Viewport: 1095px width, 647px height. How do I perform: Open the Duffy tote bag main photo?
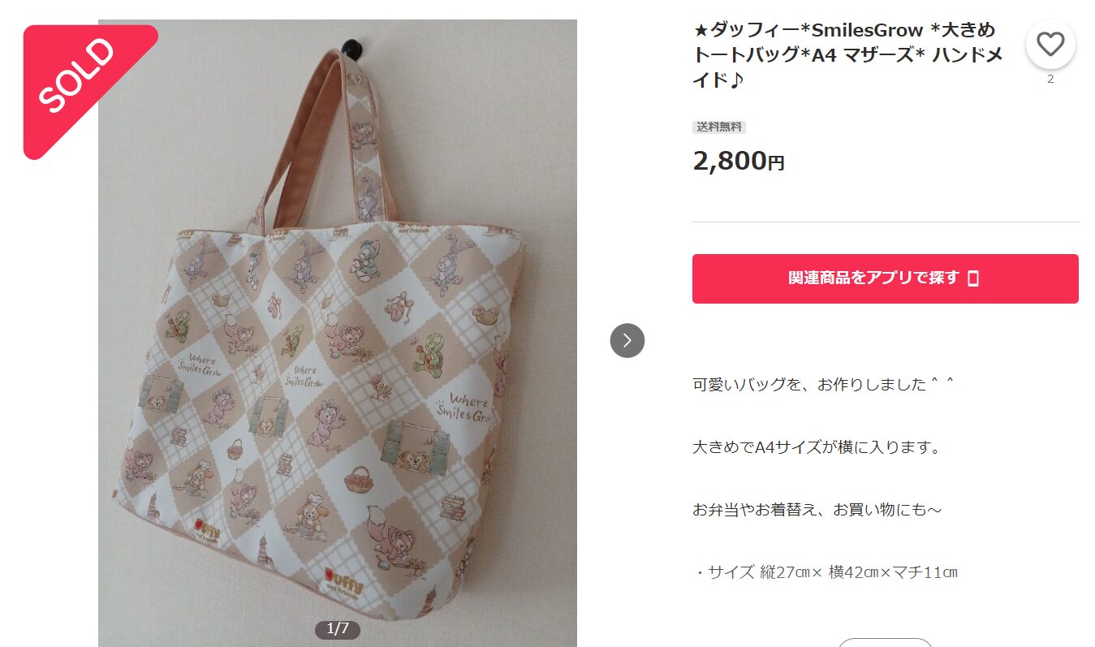338,333
